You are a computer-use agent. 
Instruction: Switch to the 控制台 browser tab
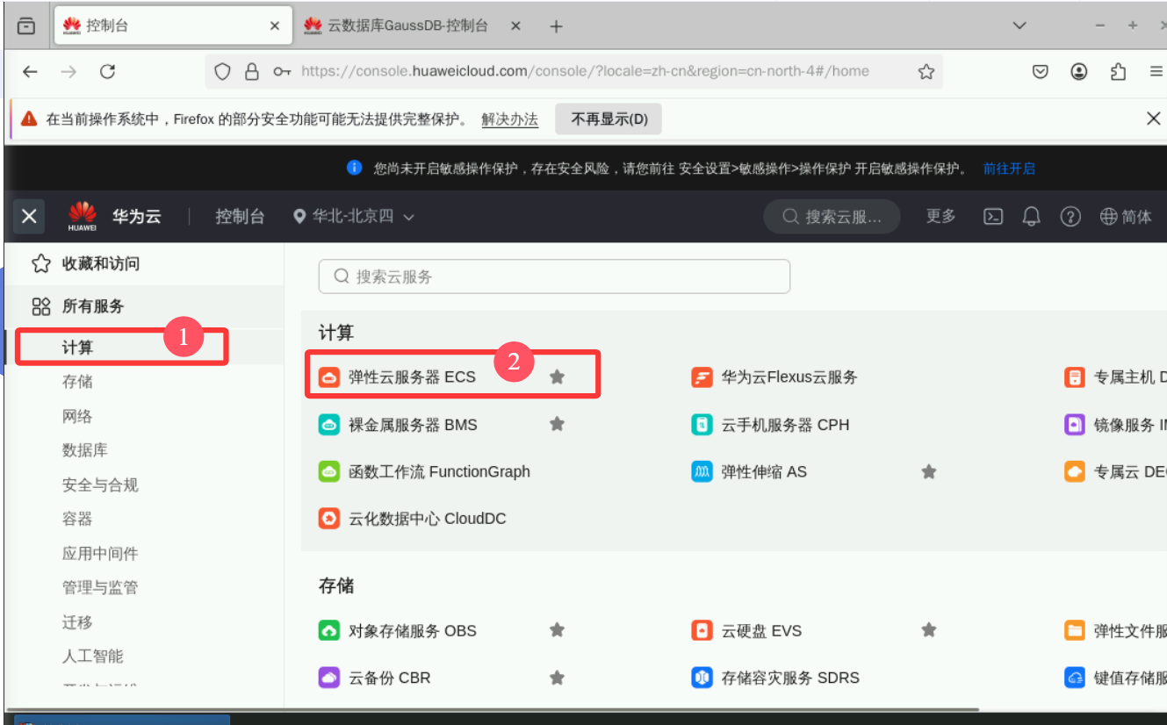(173, 26)
